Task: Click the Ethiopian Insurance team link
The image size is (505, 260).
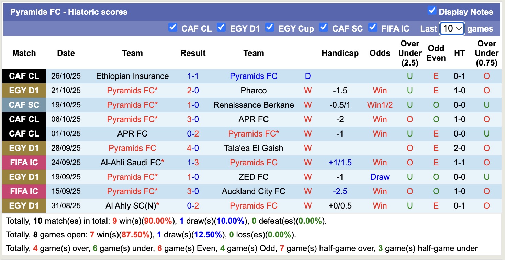Action: (x=132, y=76)
